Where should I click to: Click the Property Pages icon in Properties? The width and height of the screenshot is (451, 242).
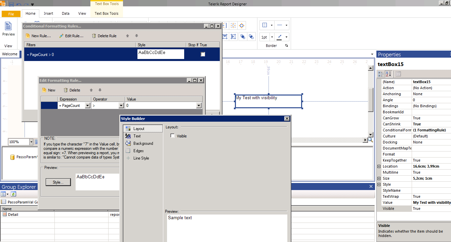coord(398,74)
